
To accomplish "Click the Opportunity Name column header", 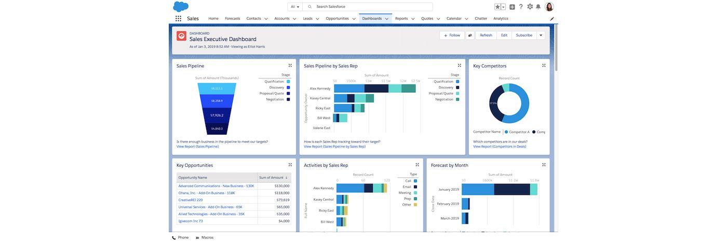I will [x=217, y=177].
